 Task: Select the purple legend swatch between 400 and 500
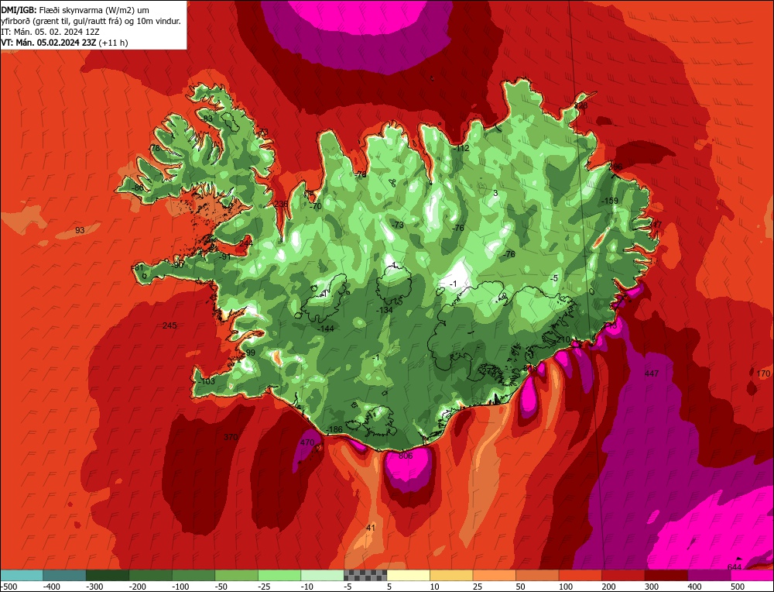click(709, 575)
